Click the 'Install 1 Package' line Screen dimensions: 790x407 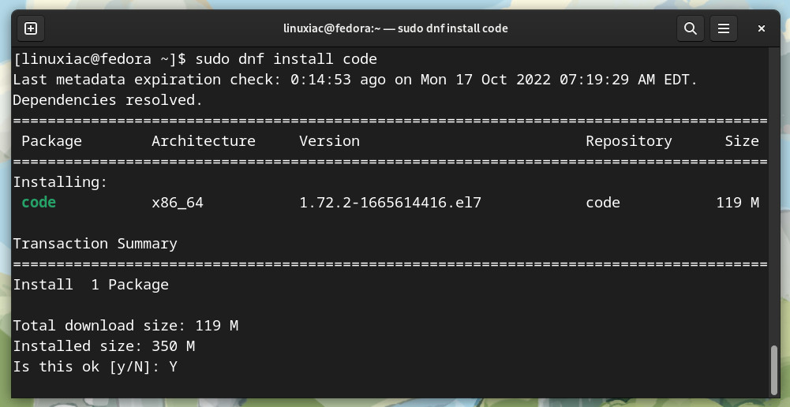point(91,285)
